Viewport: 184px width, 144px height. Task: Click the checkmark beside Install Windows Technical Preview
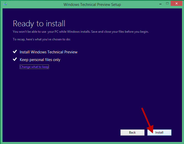pyautogui.click(x=15, y=52)
